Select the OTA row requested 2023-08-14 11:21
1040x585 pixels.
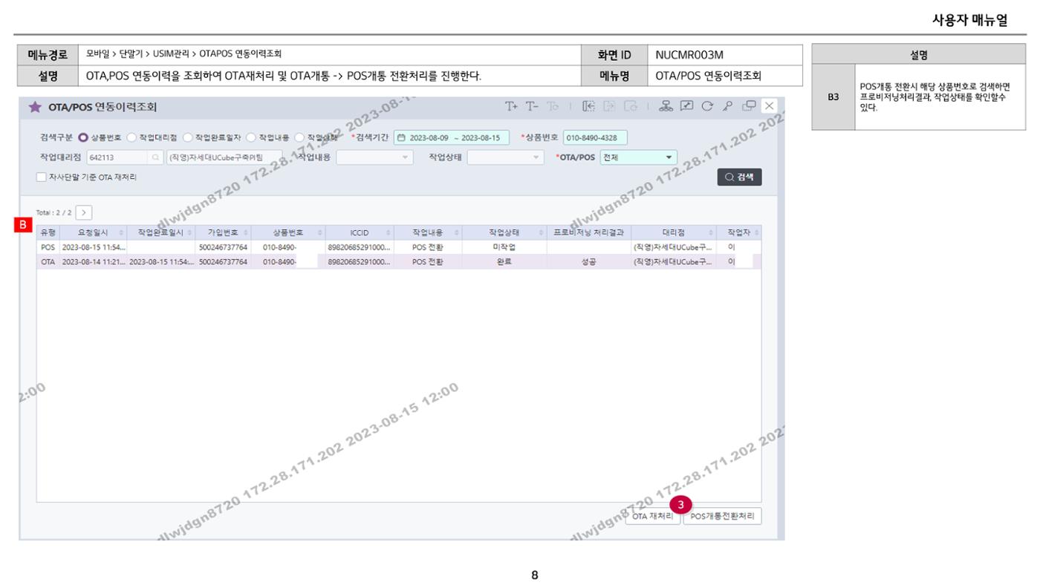[x=398, y=261]
